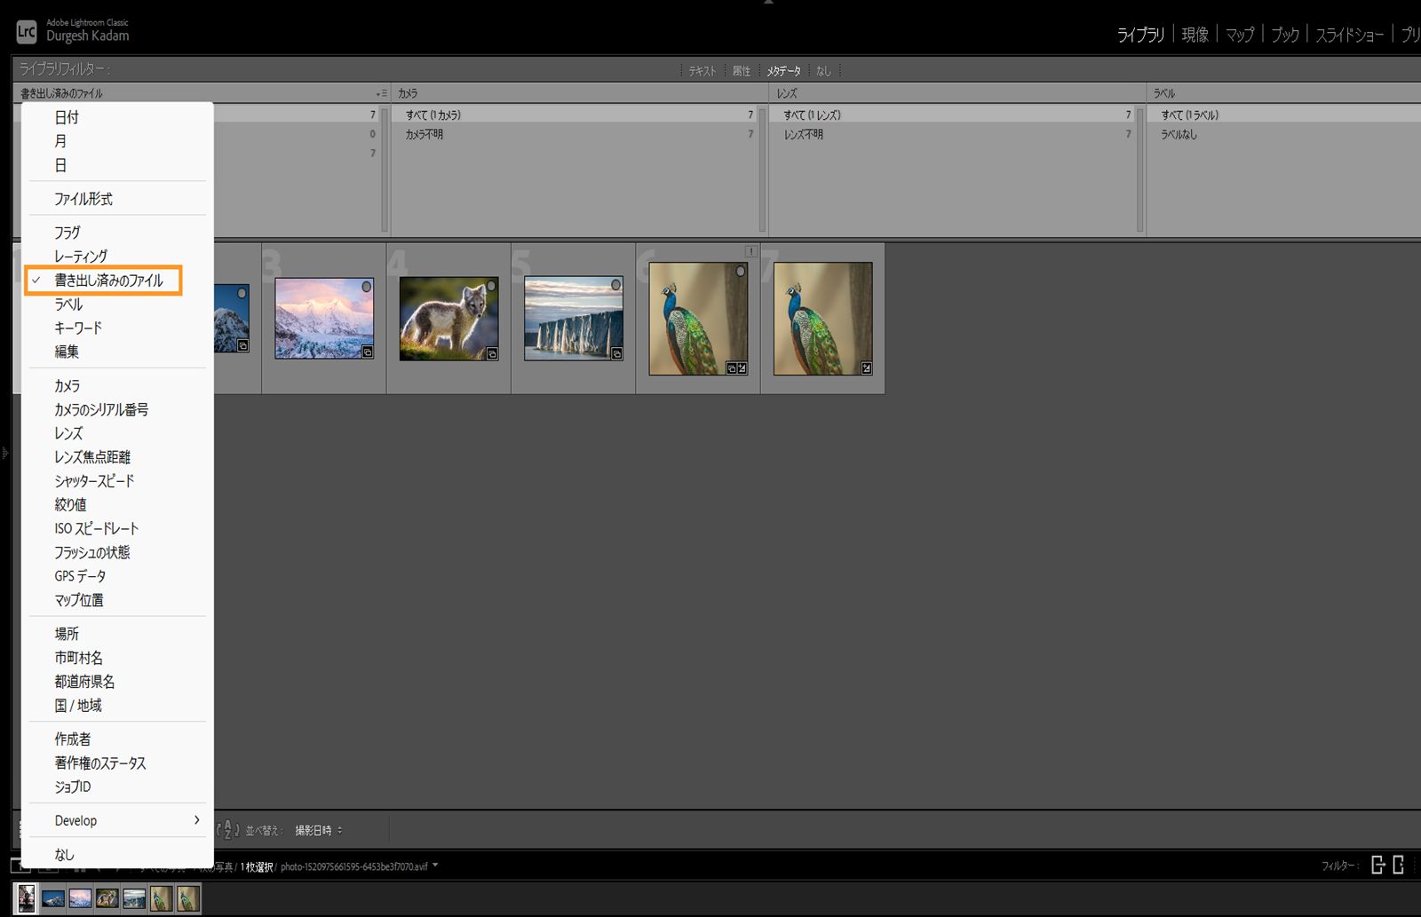The height and width of the screenshot is (917, 1421).
Task: Switch to the ブック module
Action: (x=1285, y=35)
